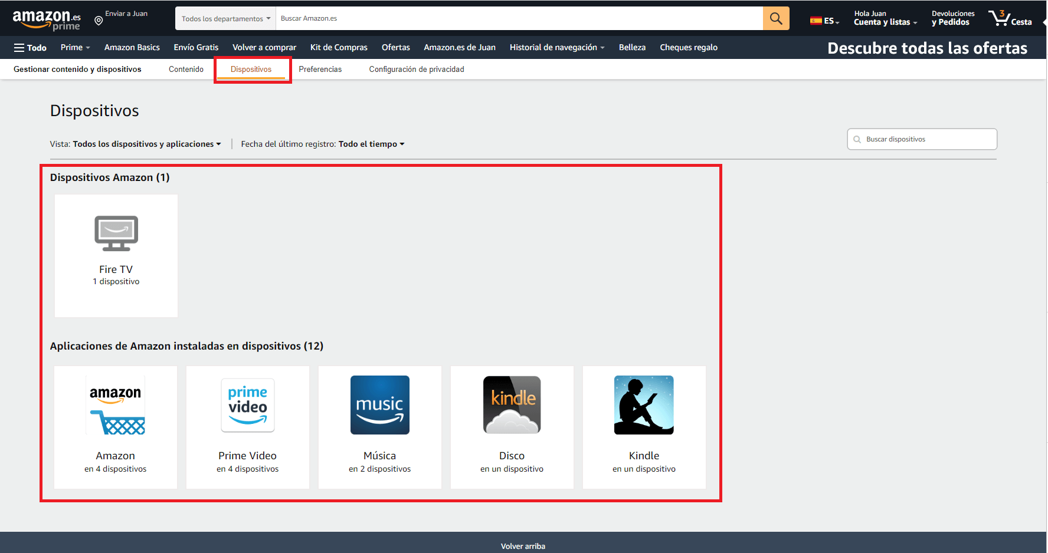Open Fecha del último registro dropdown
This screenshot has width=1048, height=553.
pos(323,144)
